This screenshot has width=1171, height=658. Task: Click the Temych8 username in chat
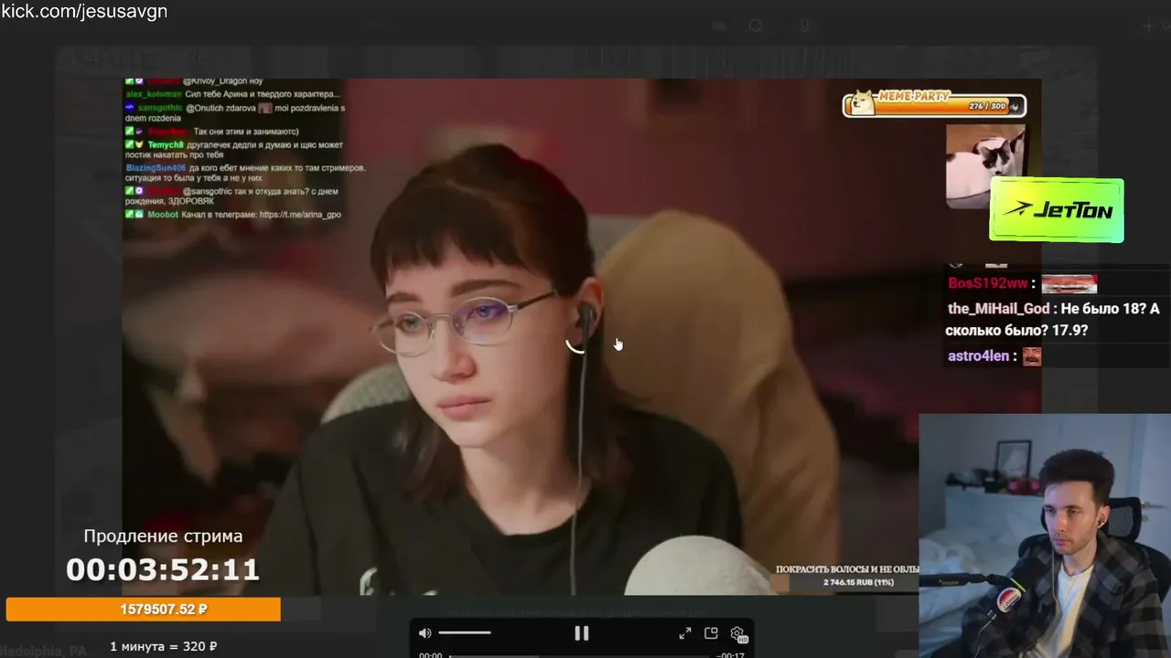pos(166,145)
